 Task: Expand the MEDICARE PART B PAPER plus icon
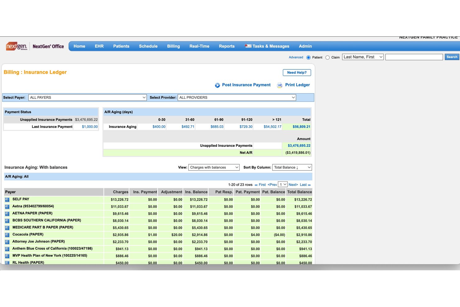tap(7, 228)
